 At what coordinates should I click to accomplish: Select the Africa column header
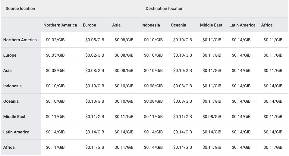click(x=267, y=25)
